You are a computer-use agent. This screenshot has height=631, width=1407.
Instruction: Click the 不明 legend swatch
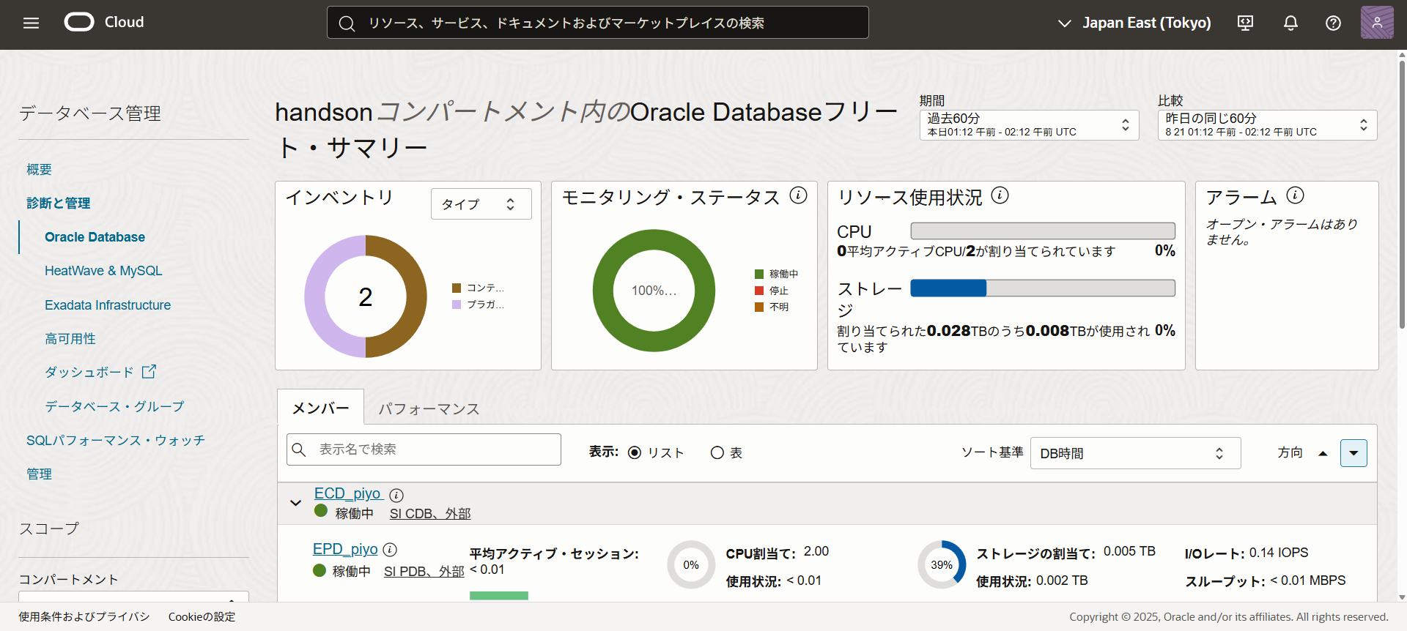(759, 307)
